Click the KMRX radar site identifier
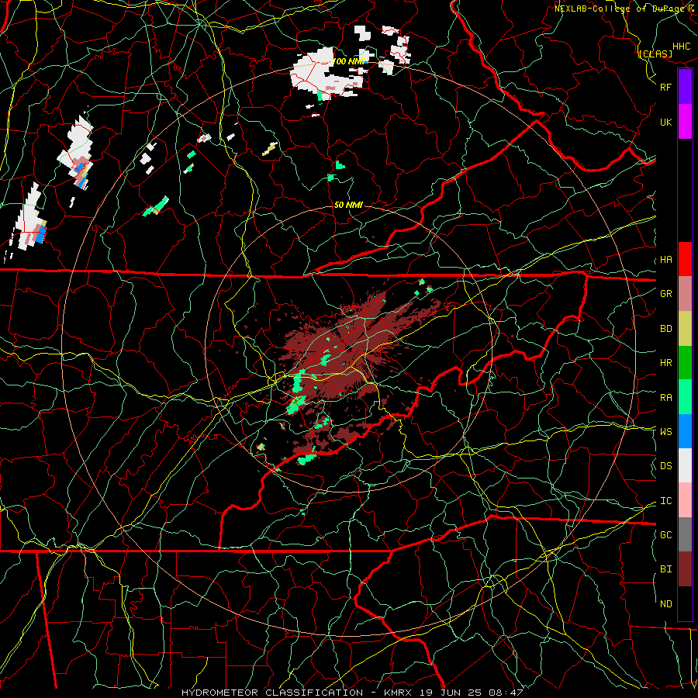Image resolution: width=698 pixels, height=698 pixels. (x=398, y=693)
